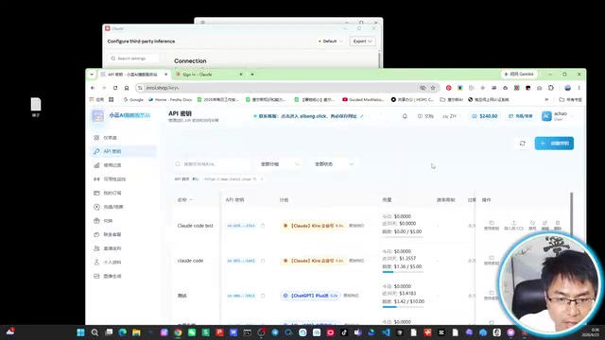Screen dimensions: 605x340
Task: Open the achao user account menu
Action: [557, 116]
